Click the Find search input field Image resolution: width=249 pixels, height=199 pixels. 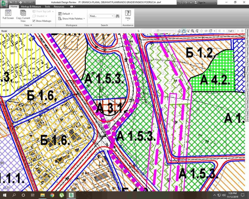click(x=100, y=16)
